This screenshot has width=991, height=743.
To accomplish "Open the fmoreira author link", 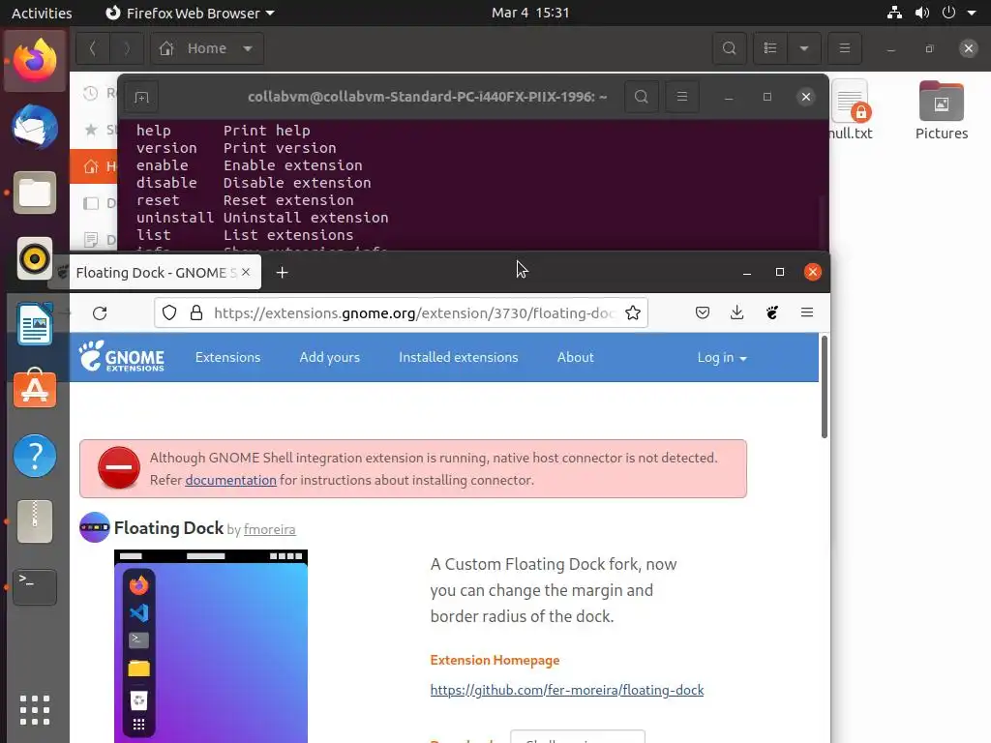I will pos(269,529).
